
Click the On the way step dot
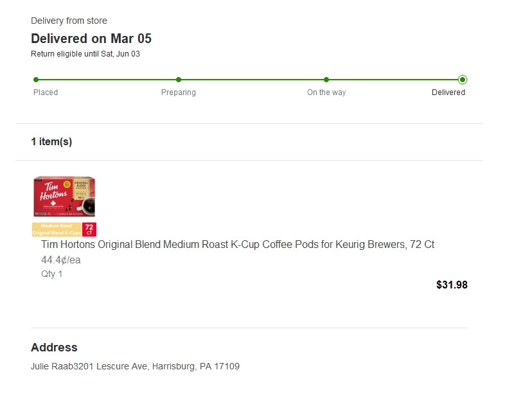click(326, 80)
